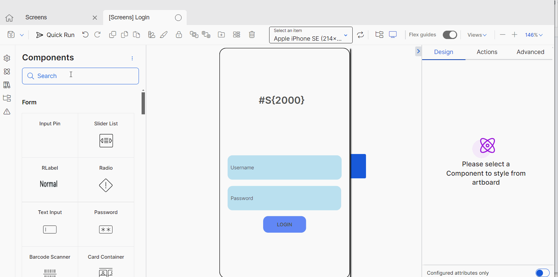Switch to the Actions tab
558x277 pixels.
pyautogui.click(x=487, y=52)
